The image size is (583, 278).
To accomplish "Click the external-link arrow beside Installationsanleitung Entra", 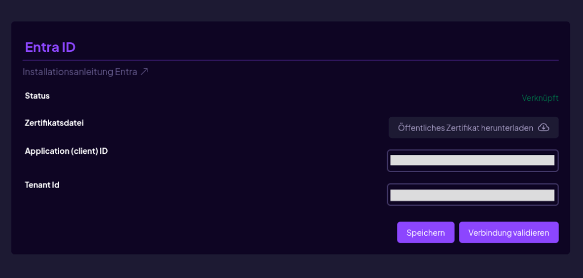I will point(144,71).
